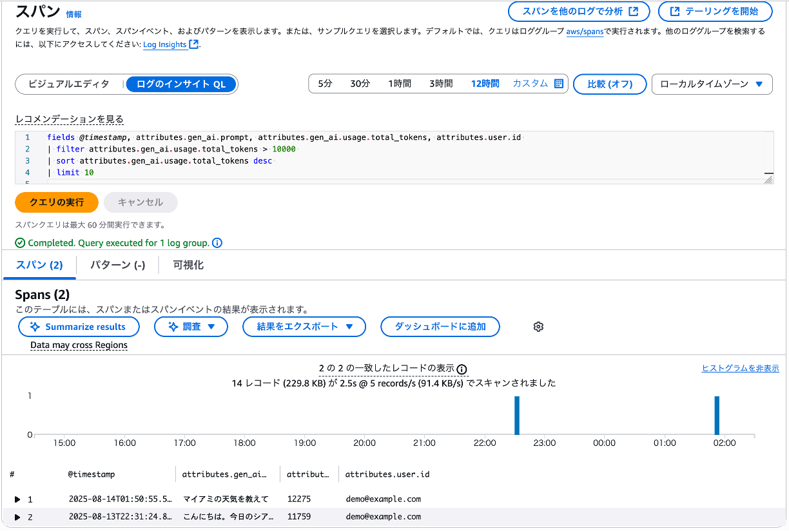Click external link icon next to Log Insights

tap(193, 44)
